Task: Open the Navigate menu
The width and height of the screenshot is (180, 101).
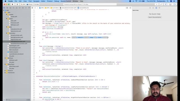Action: coord(36,1)
